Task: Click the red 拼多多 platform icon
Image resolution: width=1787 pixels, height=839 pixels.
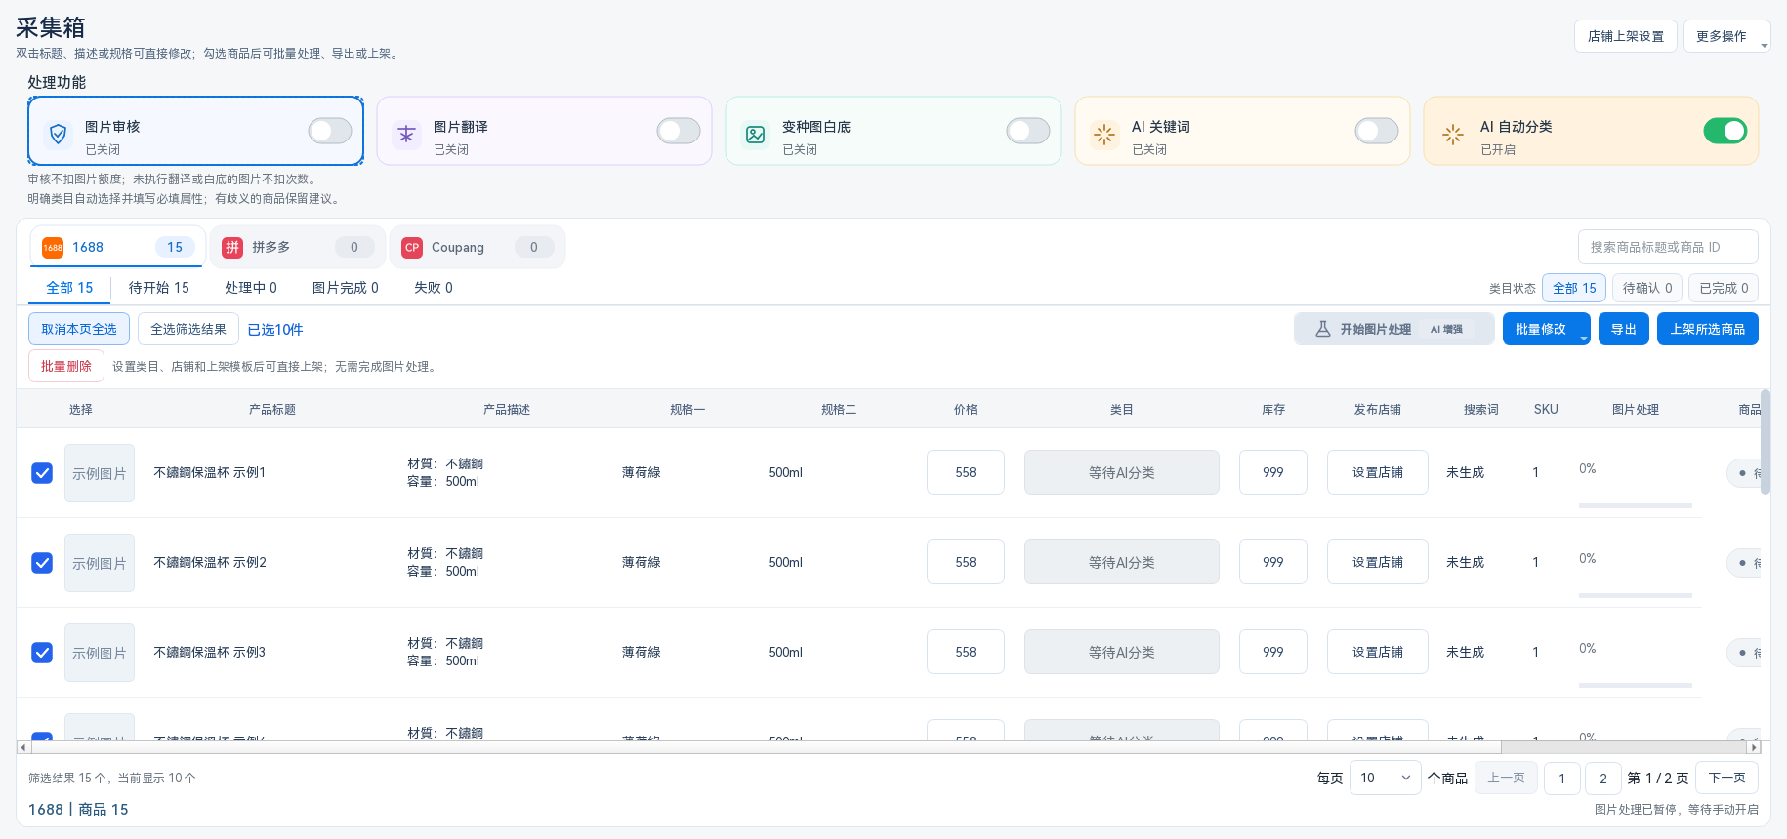Action: [232, 248]
